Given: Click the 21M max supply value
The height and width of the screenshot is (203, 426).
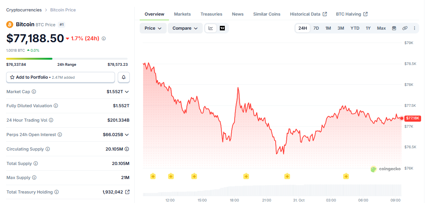Looking at the screenshot, I should coord(125,178).
